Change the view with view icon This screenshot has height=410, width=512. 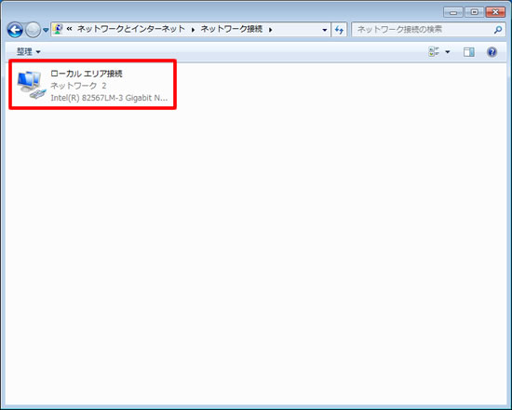[434, 51]
